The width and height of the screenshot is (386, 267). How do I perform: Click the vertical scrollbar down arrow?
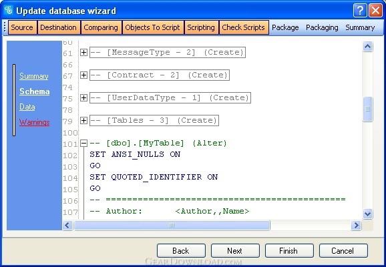(x=367, y=214)
